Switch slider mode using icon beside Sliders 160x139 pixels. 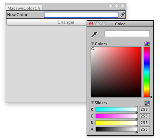coord(147,103)
